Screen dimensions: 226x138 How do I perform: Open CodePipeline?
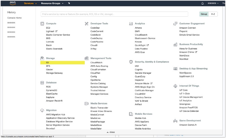[97, 42]
